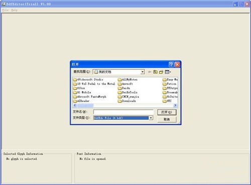Go up one folder level icon
Screen dimensions: 251x185
[155, 72]
